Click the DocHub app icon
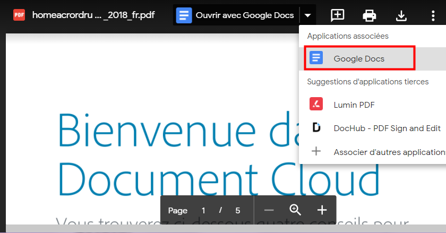The image size is (446, 233). [x=316, y=127]
